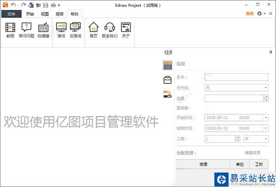Click the redo arrow in title bar
The image size is (276, 187).
tap(23, 5)
